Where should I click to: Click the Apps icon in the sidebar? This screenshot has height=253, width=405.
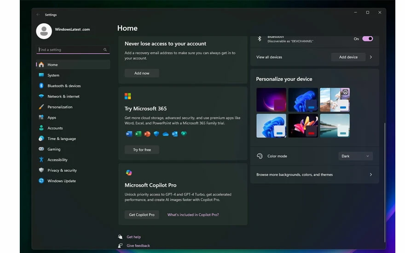click(x=41, y=117)
